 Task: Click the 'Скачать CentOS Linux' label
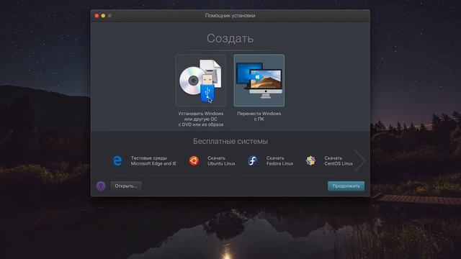pos(339,161)
